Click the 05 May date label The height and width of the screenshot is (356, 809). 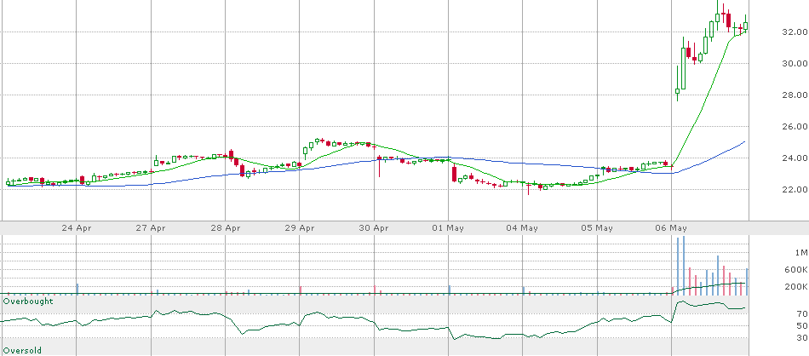(x=597, y=228)
